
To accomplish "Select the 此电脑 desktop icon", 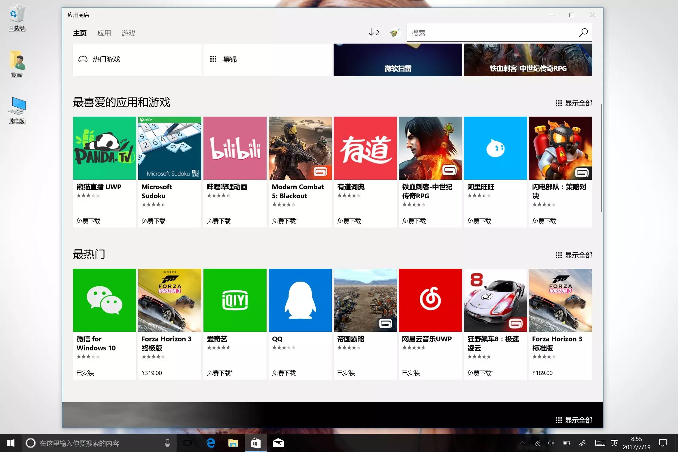I will click(17, 110).
